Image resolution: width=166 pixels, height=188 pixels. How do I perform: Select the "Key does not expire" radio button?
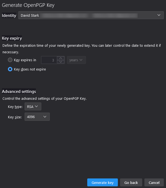coord(10,69)
